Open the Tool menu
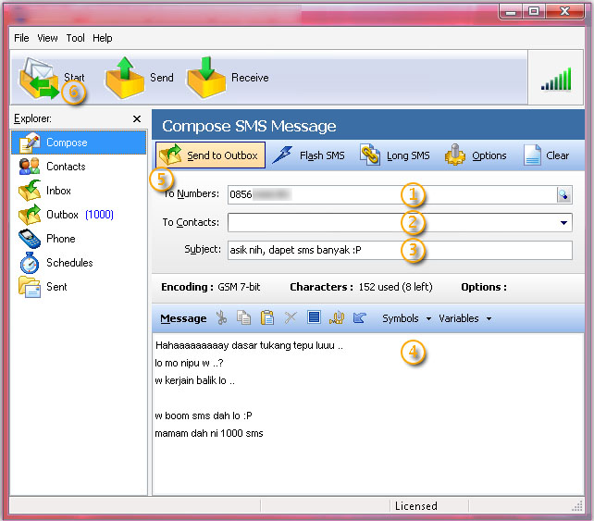 click(75, 38)
